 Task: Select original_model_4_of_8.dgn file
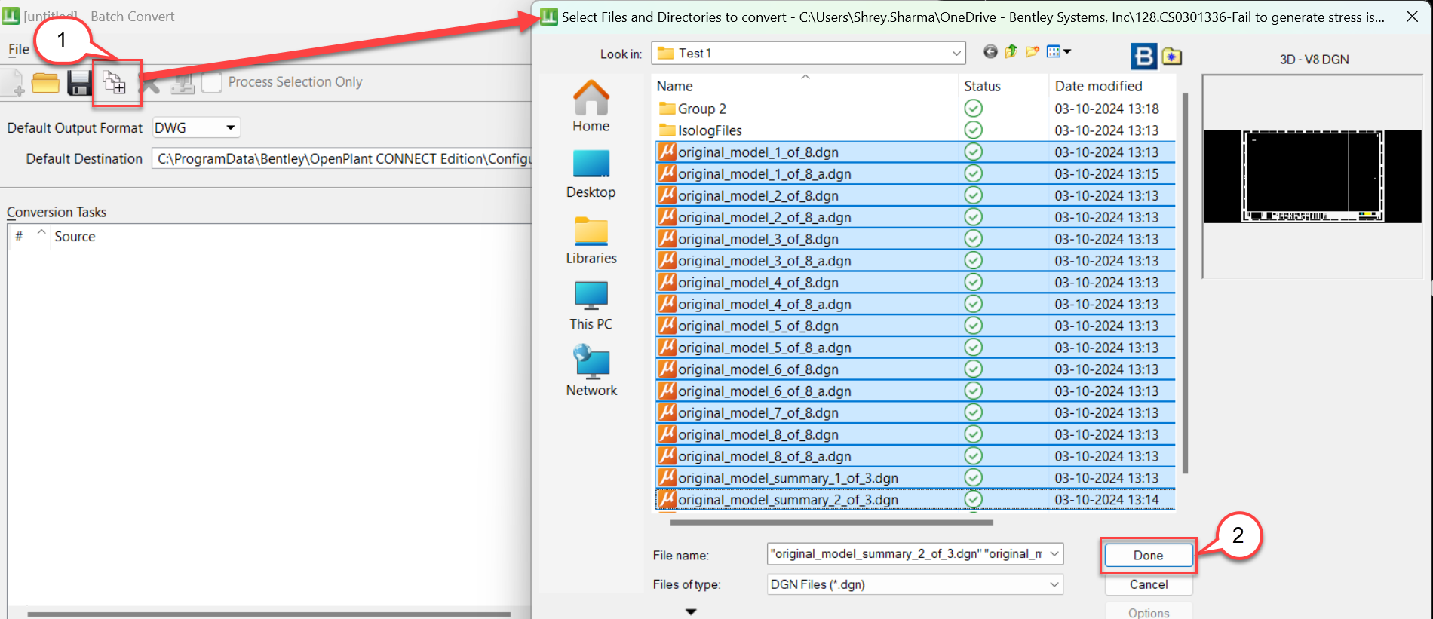(914, 283)
